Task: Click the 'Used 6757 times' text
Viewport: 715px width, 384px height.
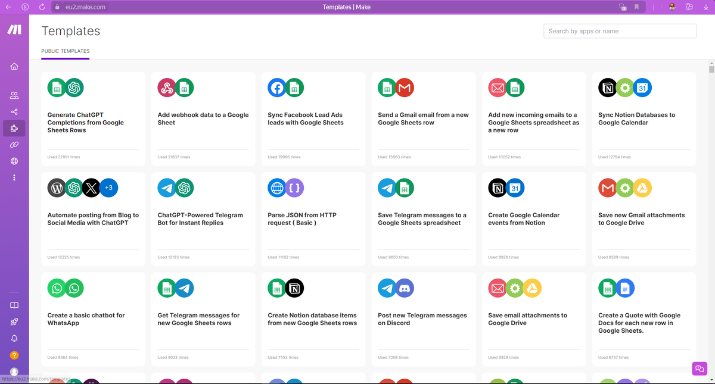Action: click(x=614, y=358)
